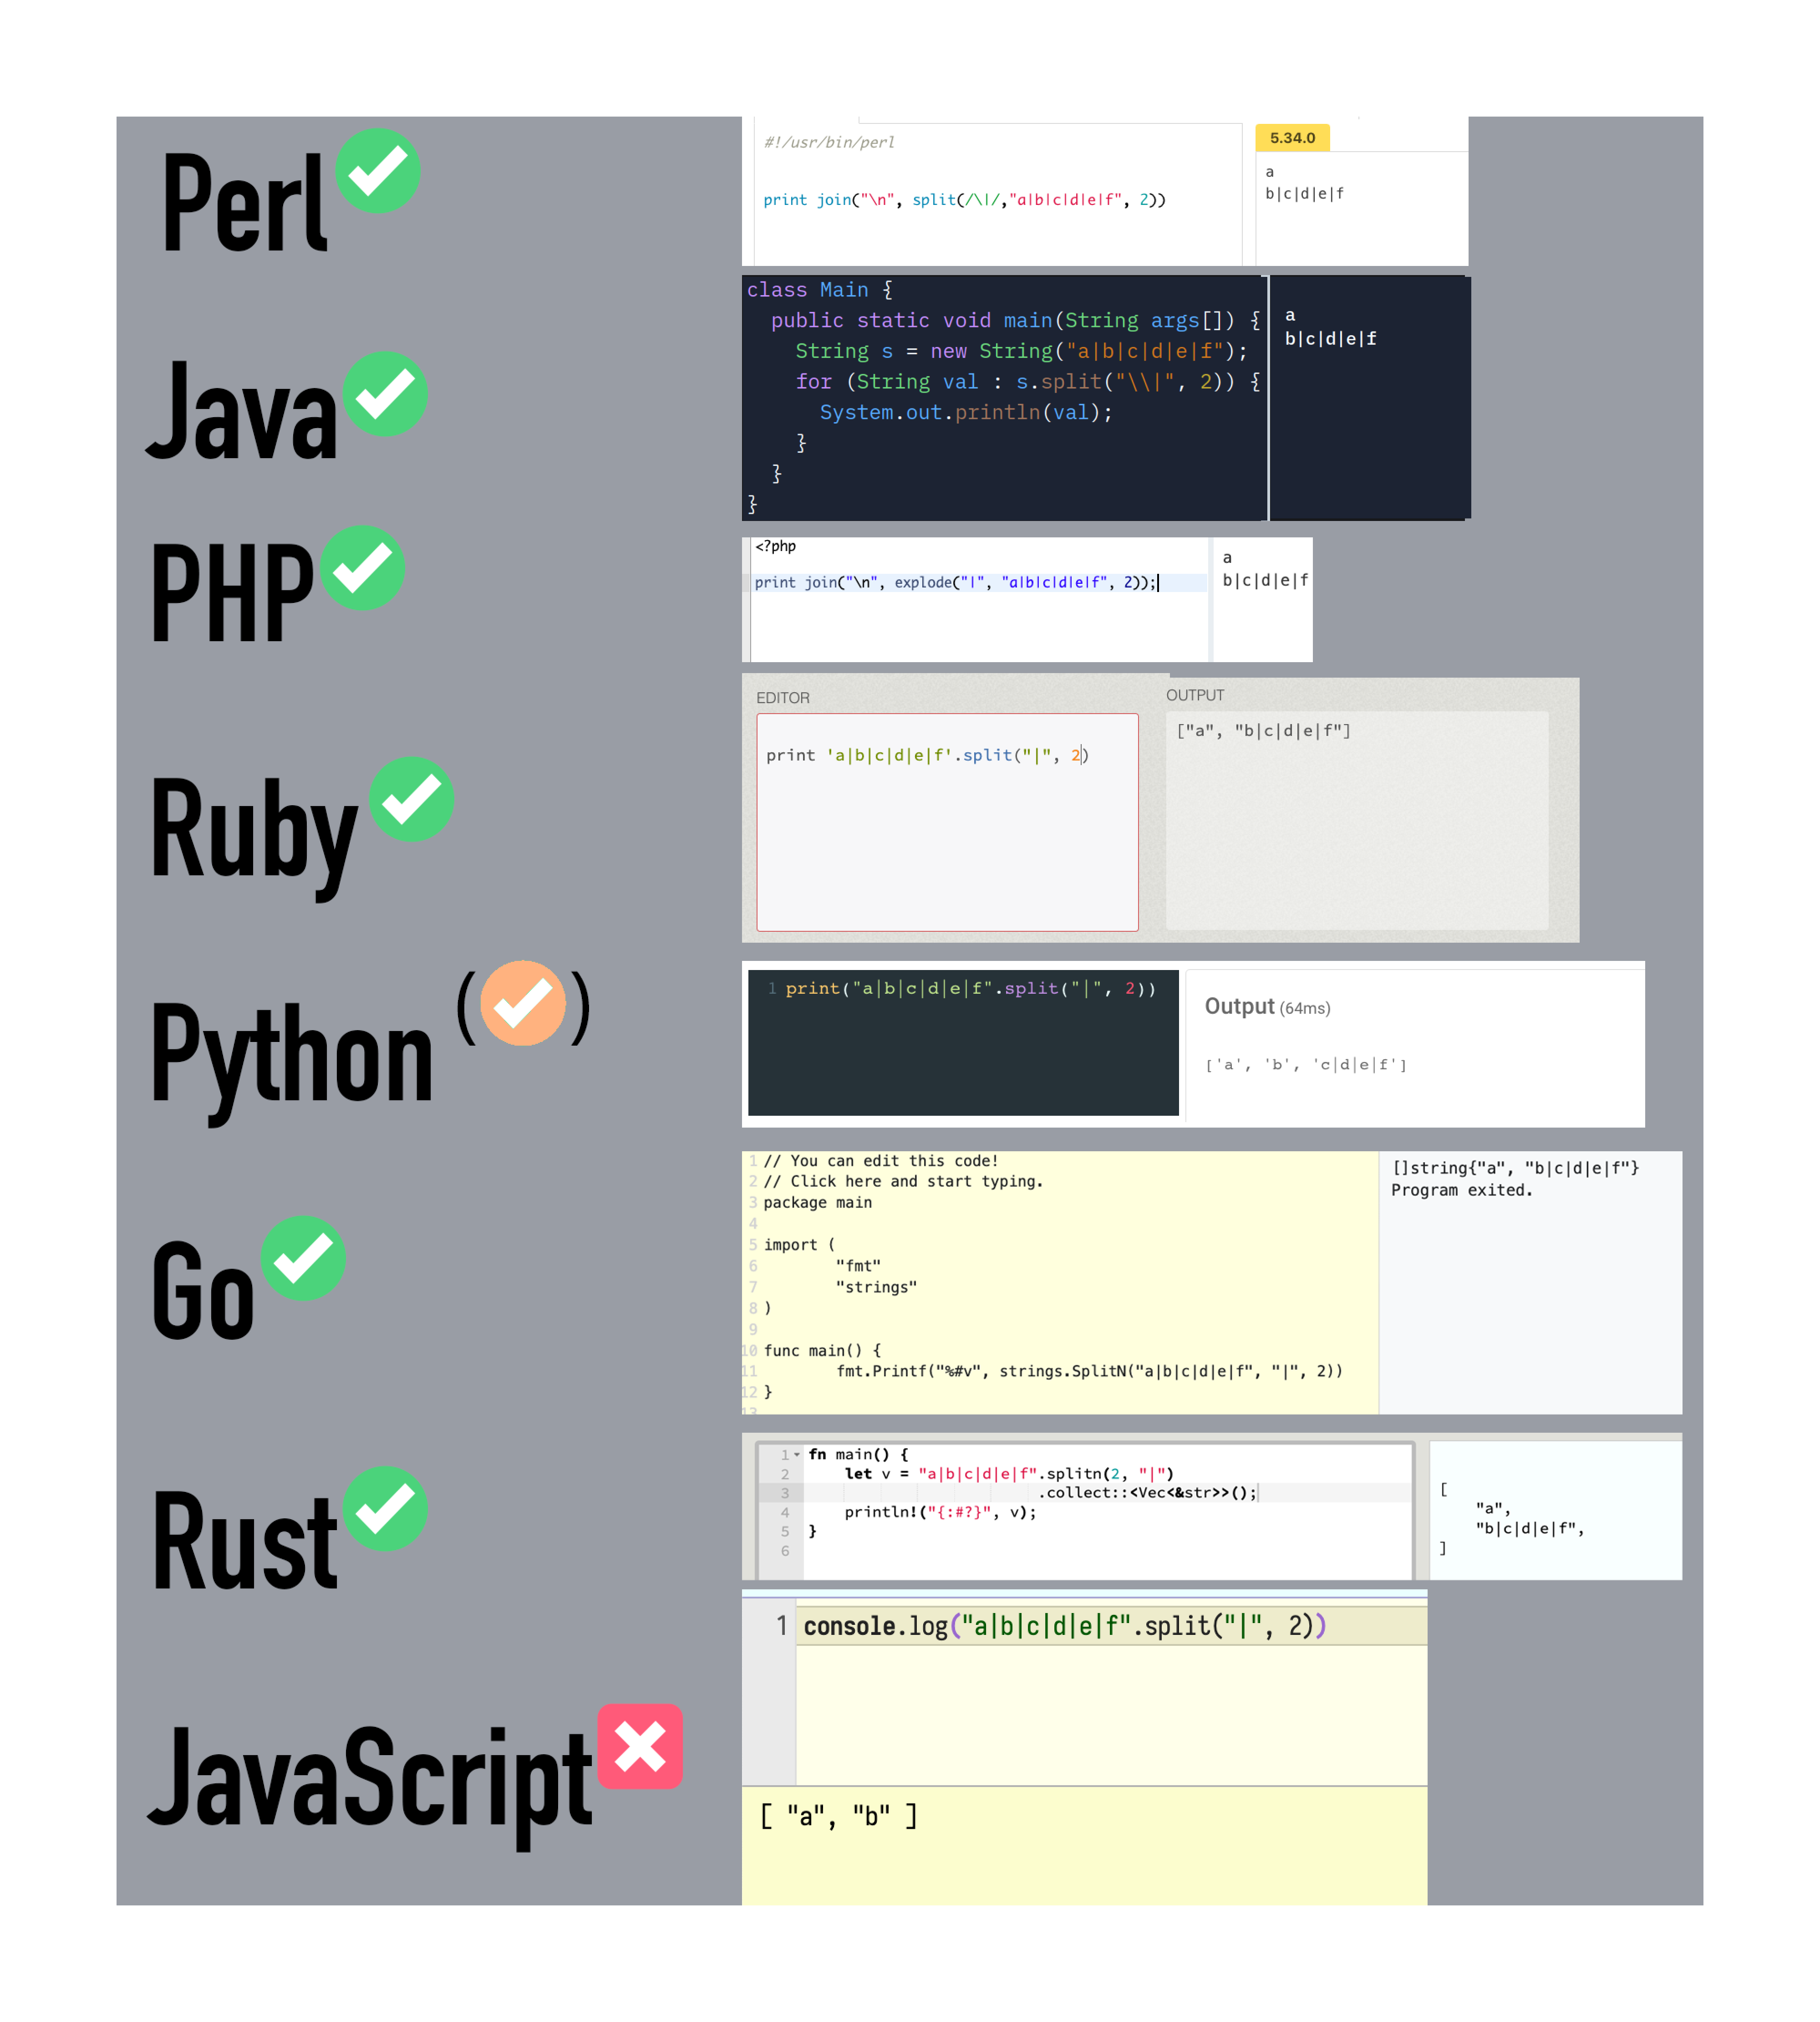This screenshot has height=2022, width=1820.
Task: Click the Java 'for (String val' line
Action: 1027,381
